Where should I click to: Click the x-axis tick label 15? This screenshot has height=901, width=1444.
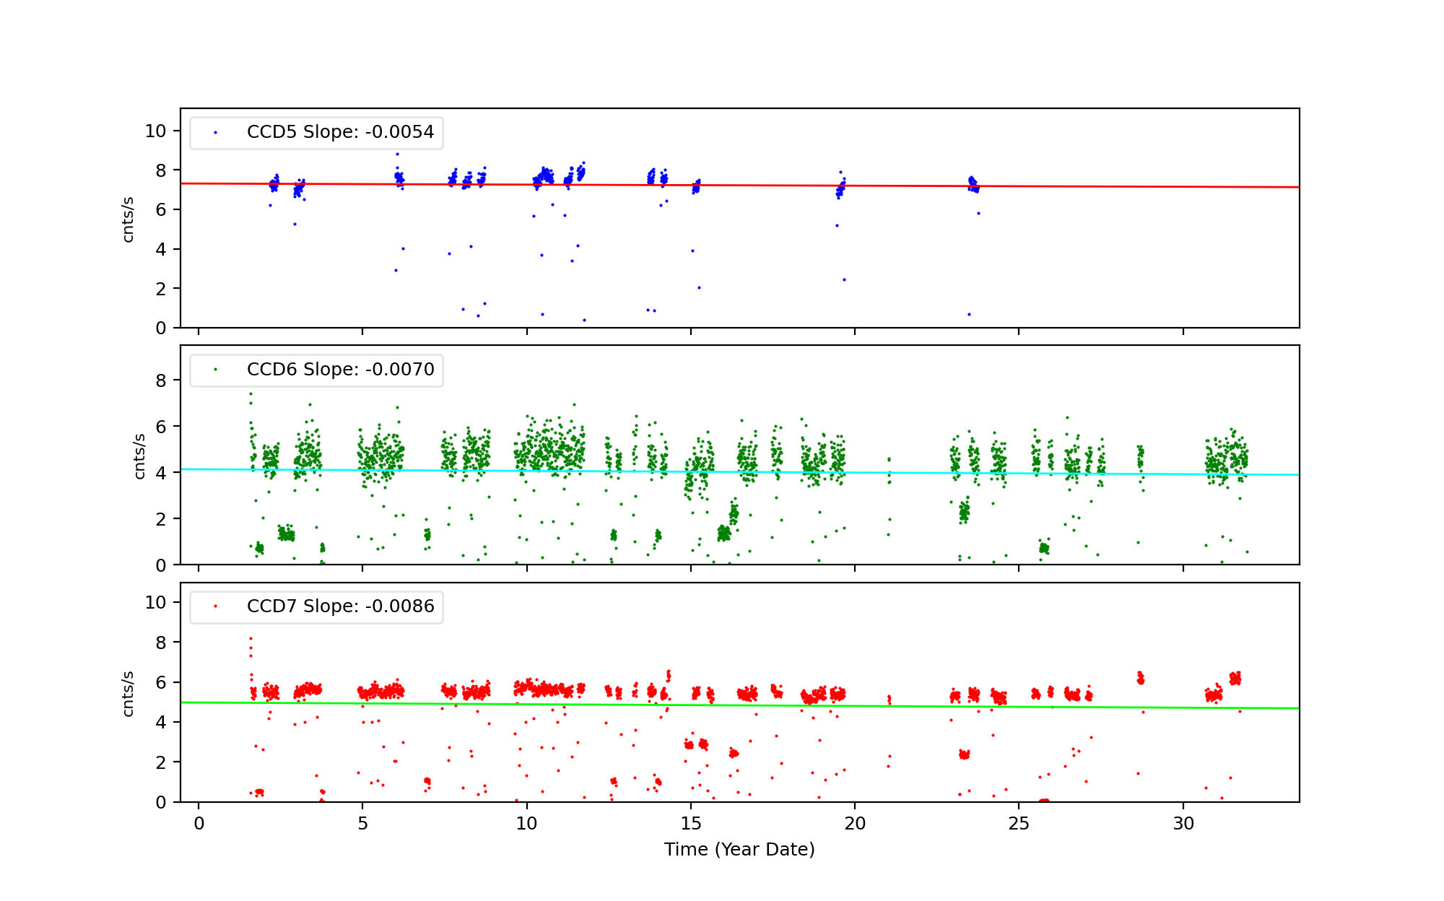(691, 824)
